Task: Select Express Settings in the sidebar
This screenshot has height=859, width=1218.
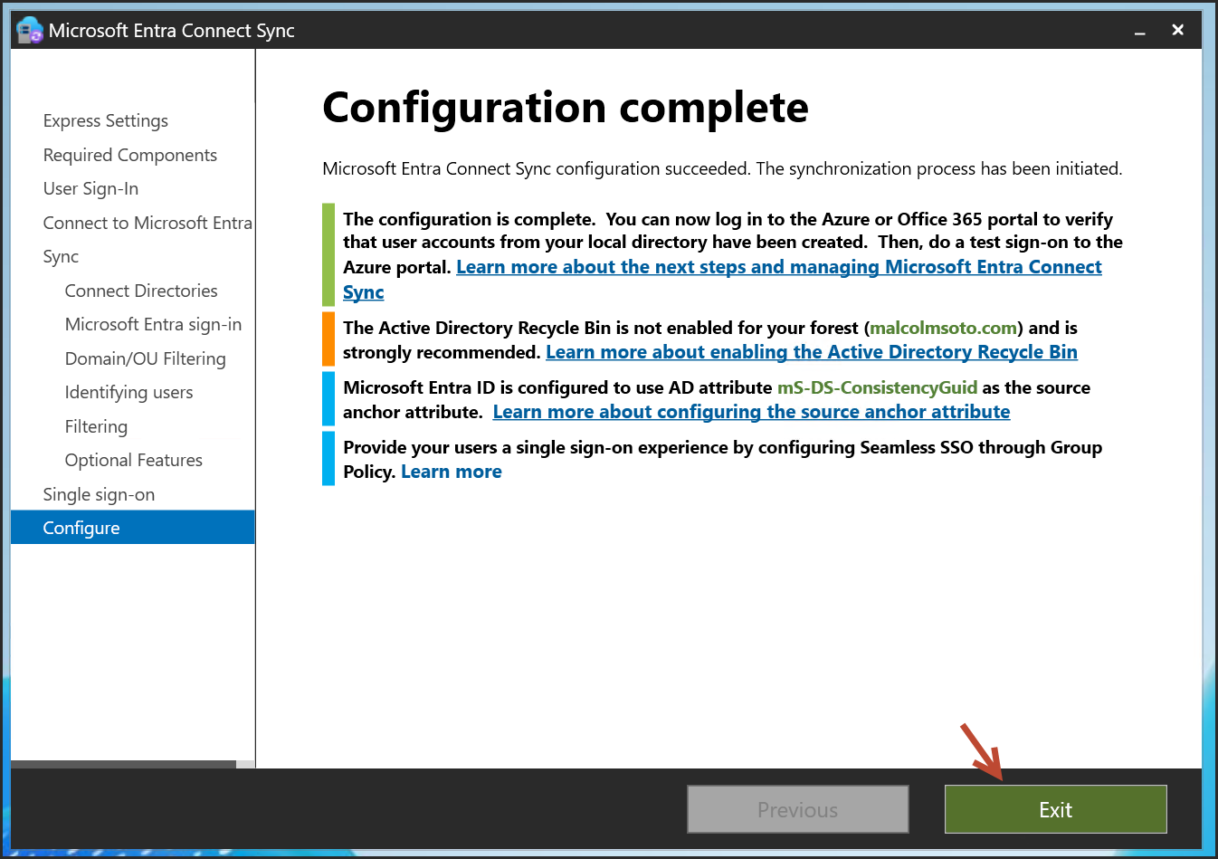Action: point(106,121)
